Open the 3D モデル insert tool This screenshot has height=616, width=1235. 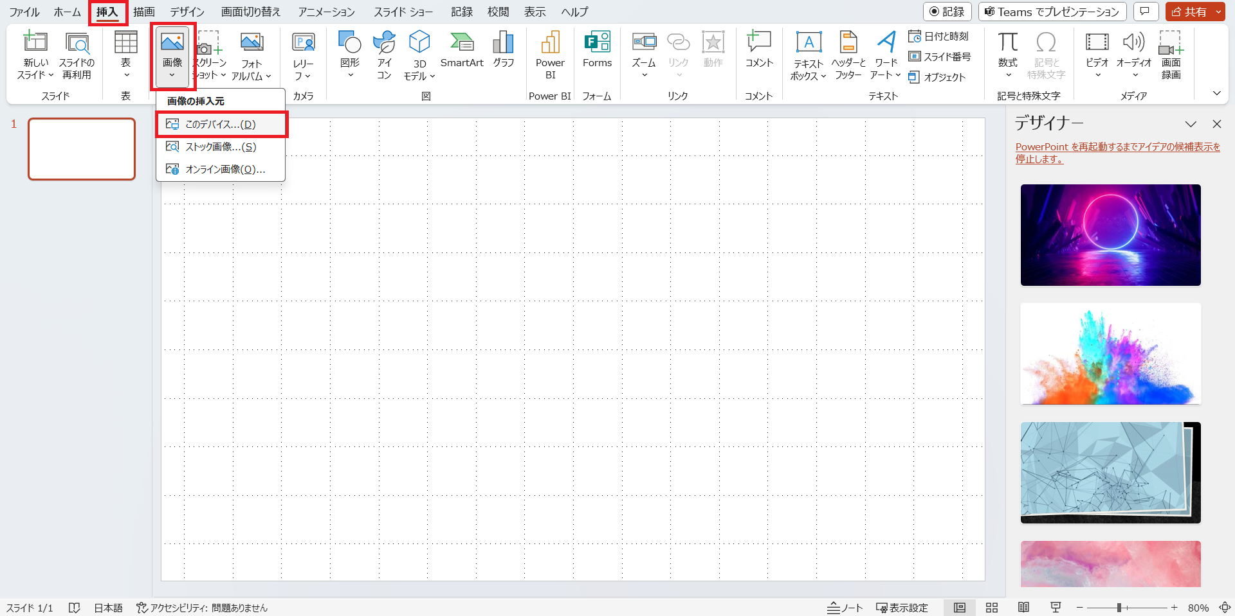click(x=419, y=56)
